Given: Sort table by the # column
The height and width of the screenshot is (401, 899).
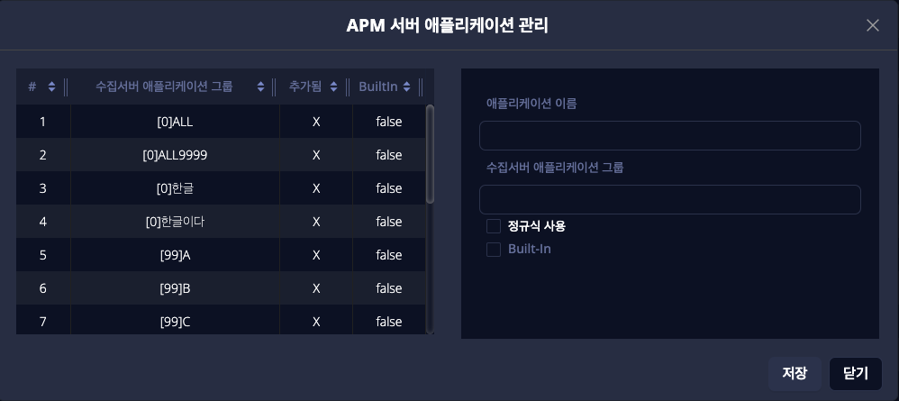Looking at the screenshot, I should [x=51, y=87].
